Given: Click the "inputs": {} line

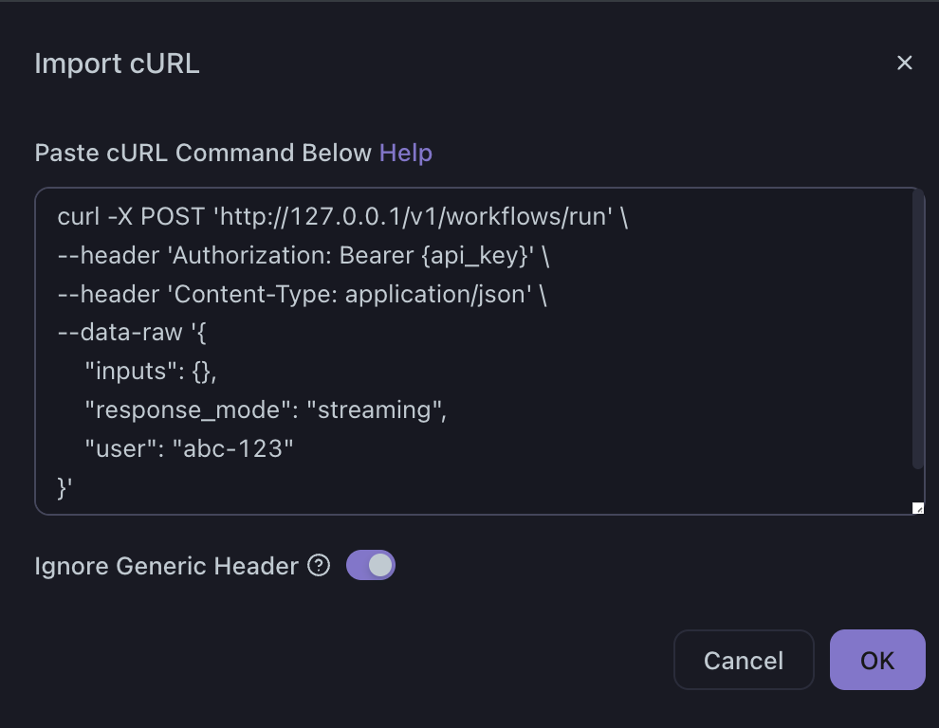Looking at the screenshot, I should coord(152,372).
